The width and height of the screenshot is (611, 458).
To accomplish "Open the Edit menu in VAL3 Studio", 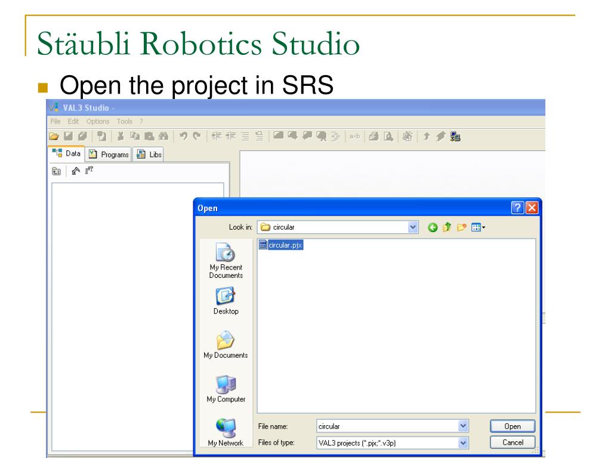I will (73, 122).
